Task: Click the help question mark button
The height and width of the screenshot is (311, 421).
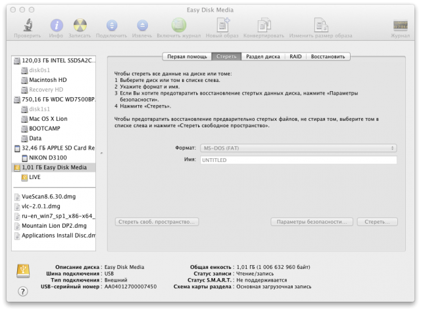Action: (22, 292)
